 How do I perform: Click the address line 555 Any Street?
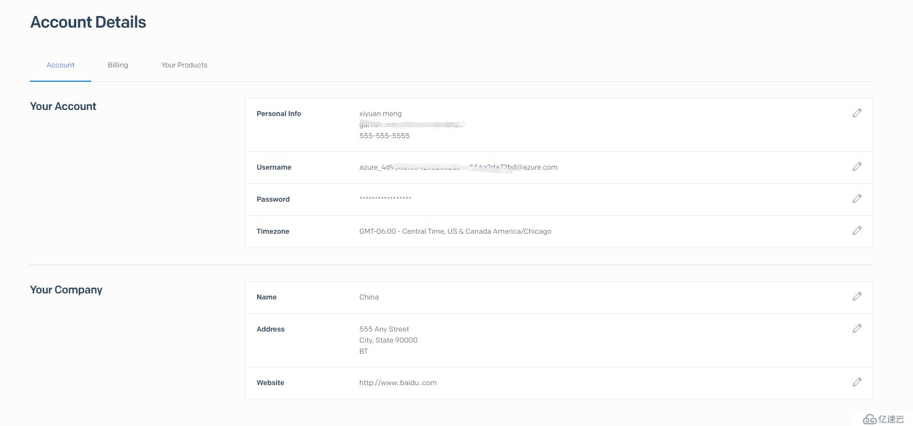(384, 329)
